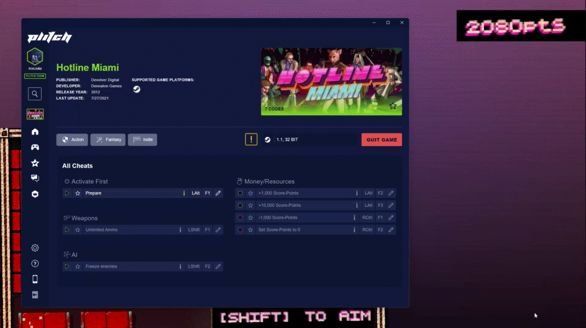Open the mobile phone icon in sidebar
This screenshot has width=586, height=328.
point(35,279)
